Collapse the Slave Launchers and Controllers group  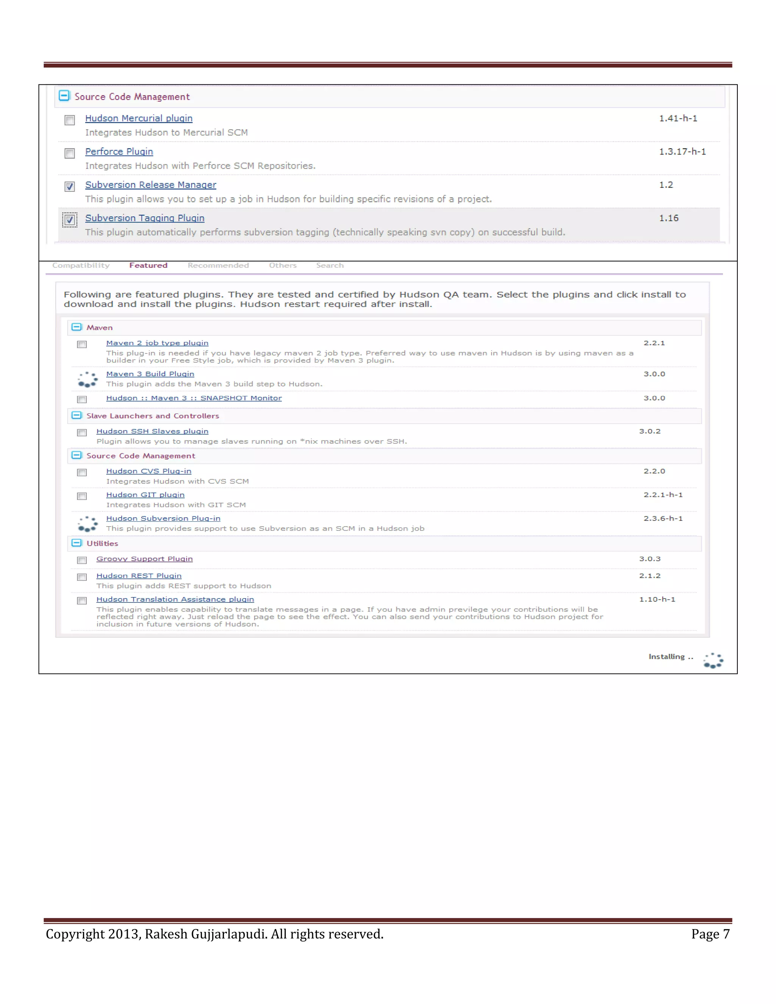pyautogui.click(x=77, y=415)
